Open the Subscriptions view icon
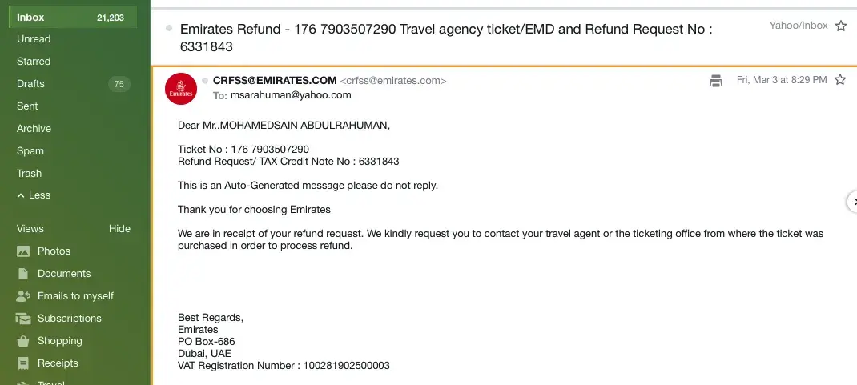Viewport: 857px width, 385px height. click(x=23, y=319)
